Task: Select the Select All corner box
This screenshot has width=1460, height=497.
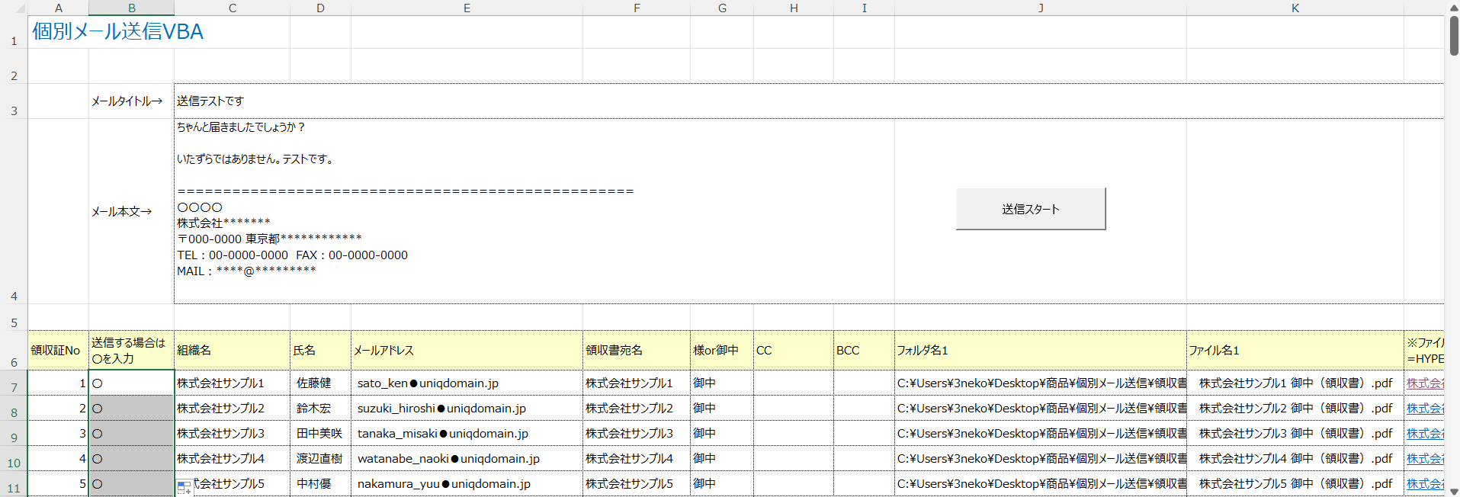Action: [x=14, y=8]
